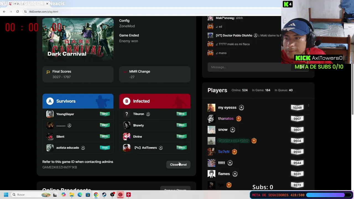Launch Copilot from the taskbar
Viewport: 354px width, 199px height.
(64, 195)
